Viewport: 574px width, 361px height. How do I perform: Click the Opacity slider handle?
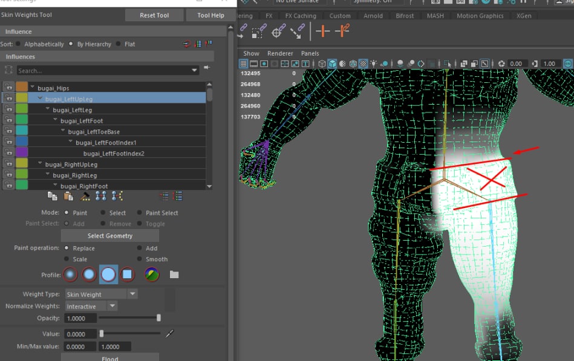[x=158, y=318]
